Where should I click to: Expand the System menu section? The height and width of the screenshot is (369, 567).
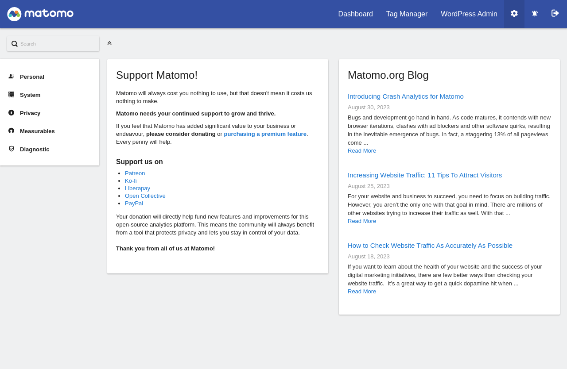[x=30, y=95]
